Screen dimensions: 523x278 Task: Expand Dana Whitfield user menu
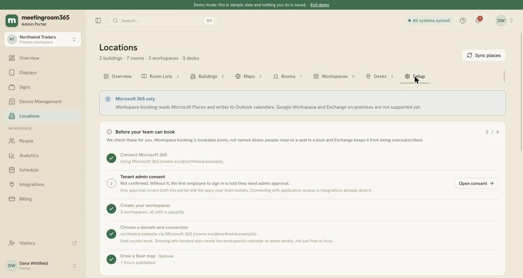coord(43,266)
